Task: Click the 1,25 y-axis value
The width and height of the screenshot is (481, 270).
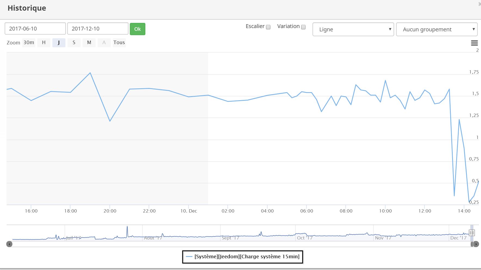Action: (x=474, y=115)
